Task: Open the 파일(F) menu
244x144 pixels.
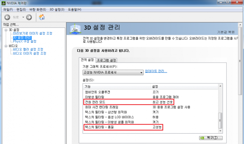Action: 8,10
